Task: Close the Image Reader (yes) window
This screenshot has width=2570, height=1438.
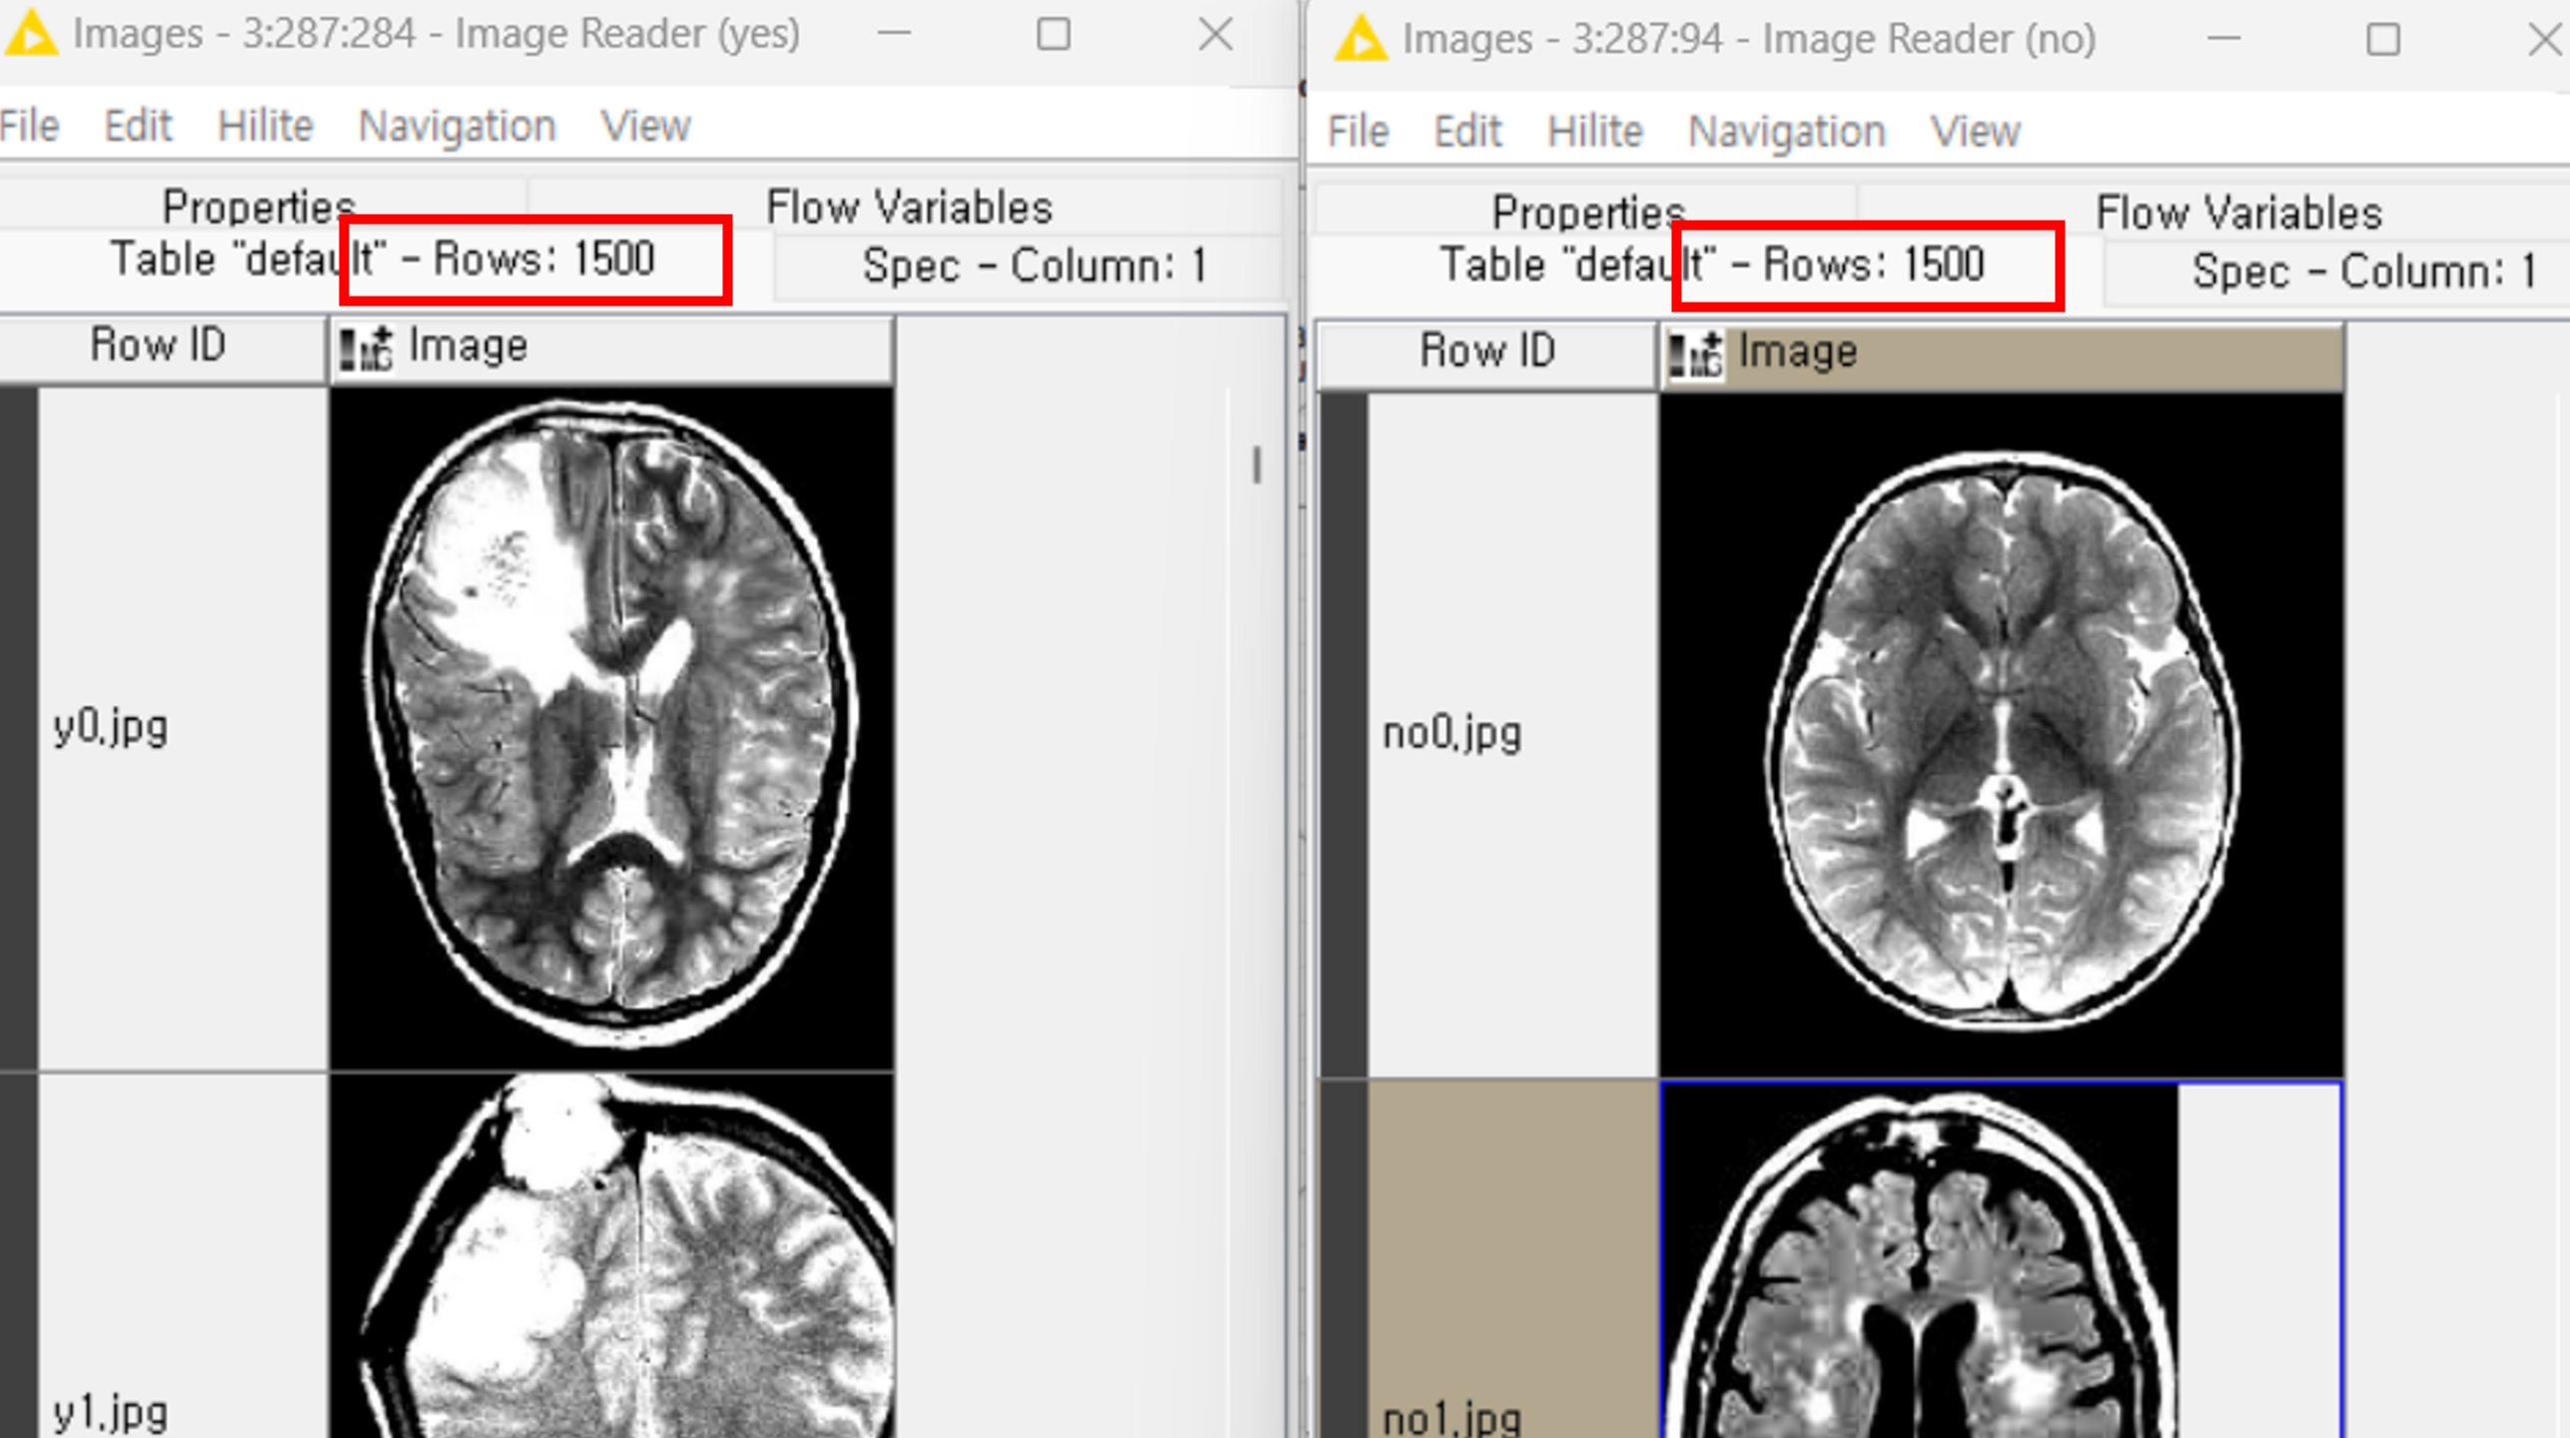Action: [x=1215, y=35]
